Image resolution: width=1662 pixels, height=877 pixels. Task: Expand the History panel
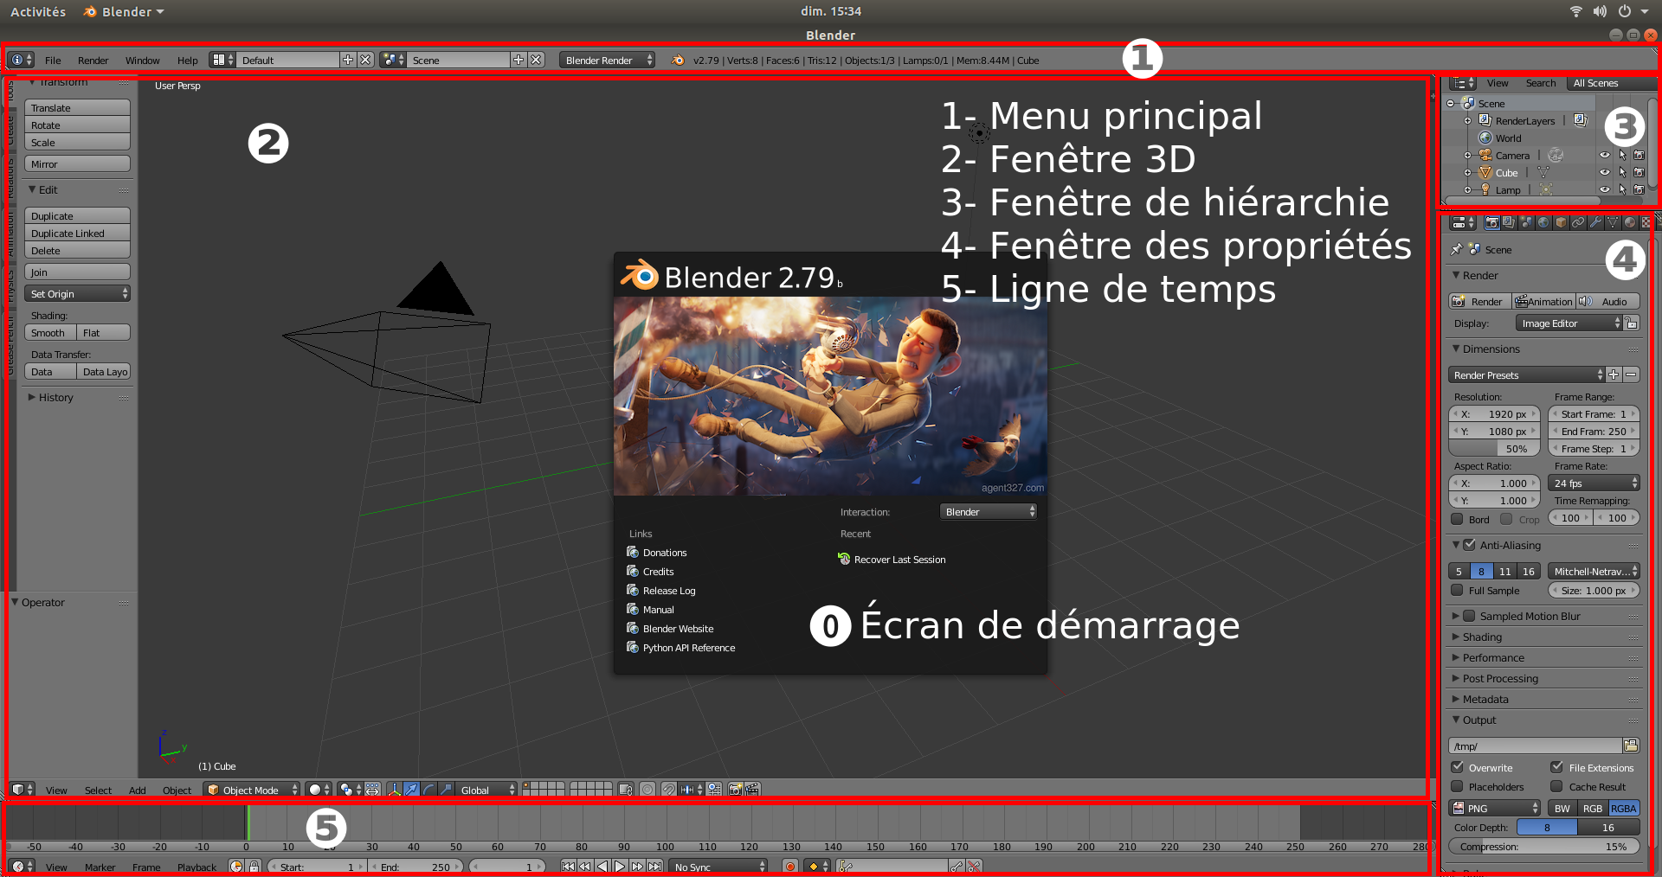[x=55, y=398]
